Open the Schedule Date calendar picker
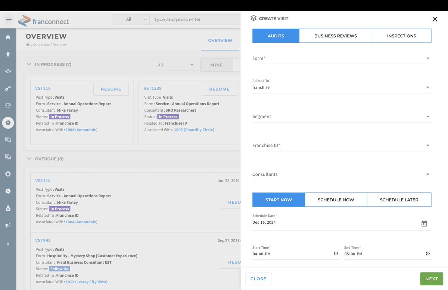Screen dimensions: 448x290 424,224
